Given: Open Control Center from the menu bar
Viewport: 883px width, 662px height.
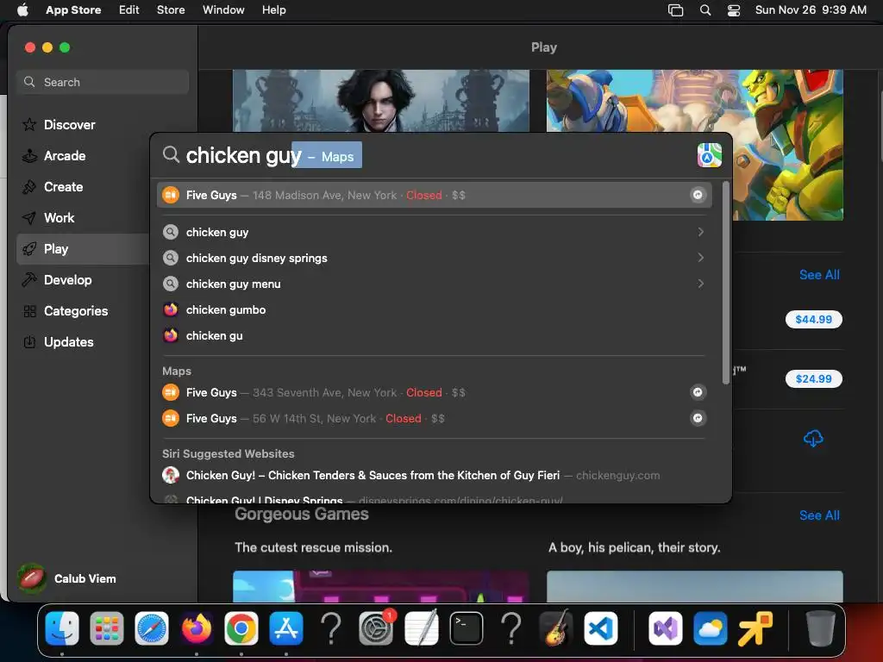Looking at the screenshot, I should [x=734, y=10].
